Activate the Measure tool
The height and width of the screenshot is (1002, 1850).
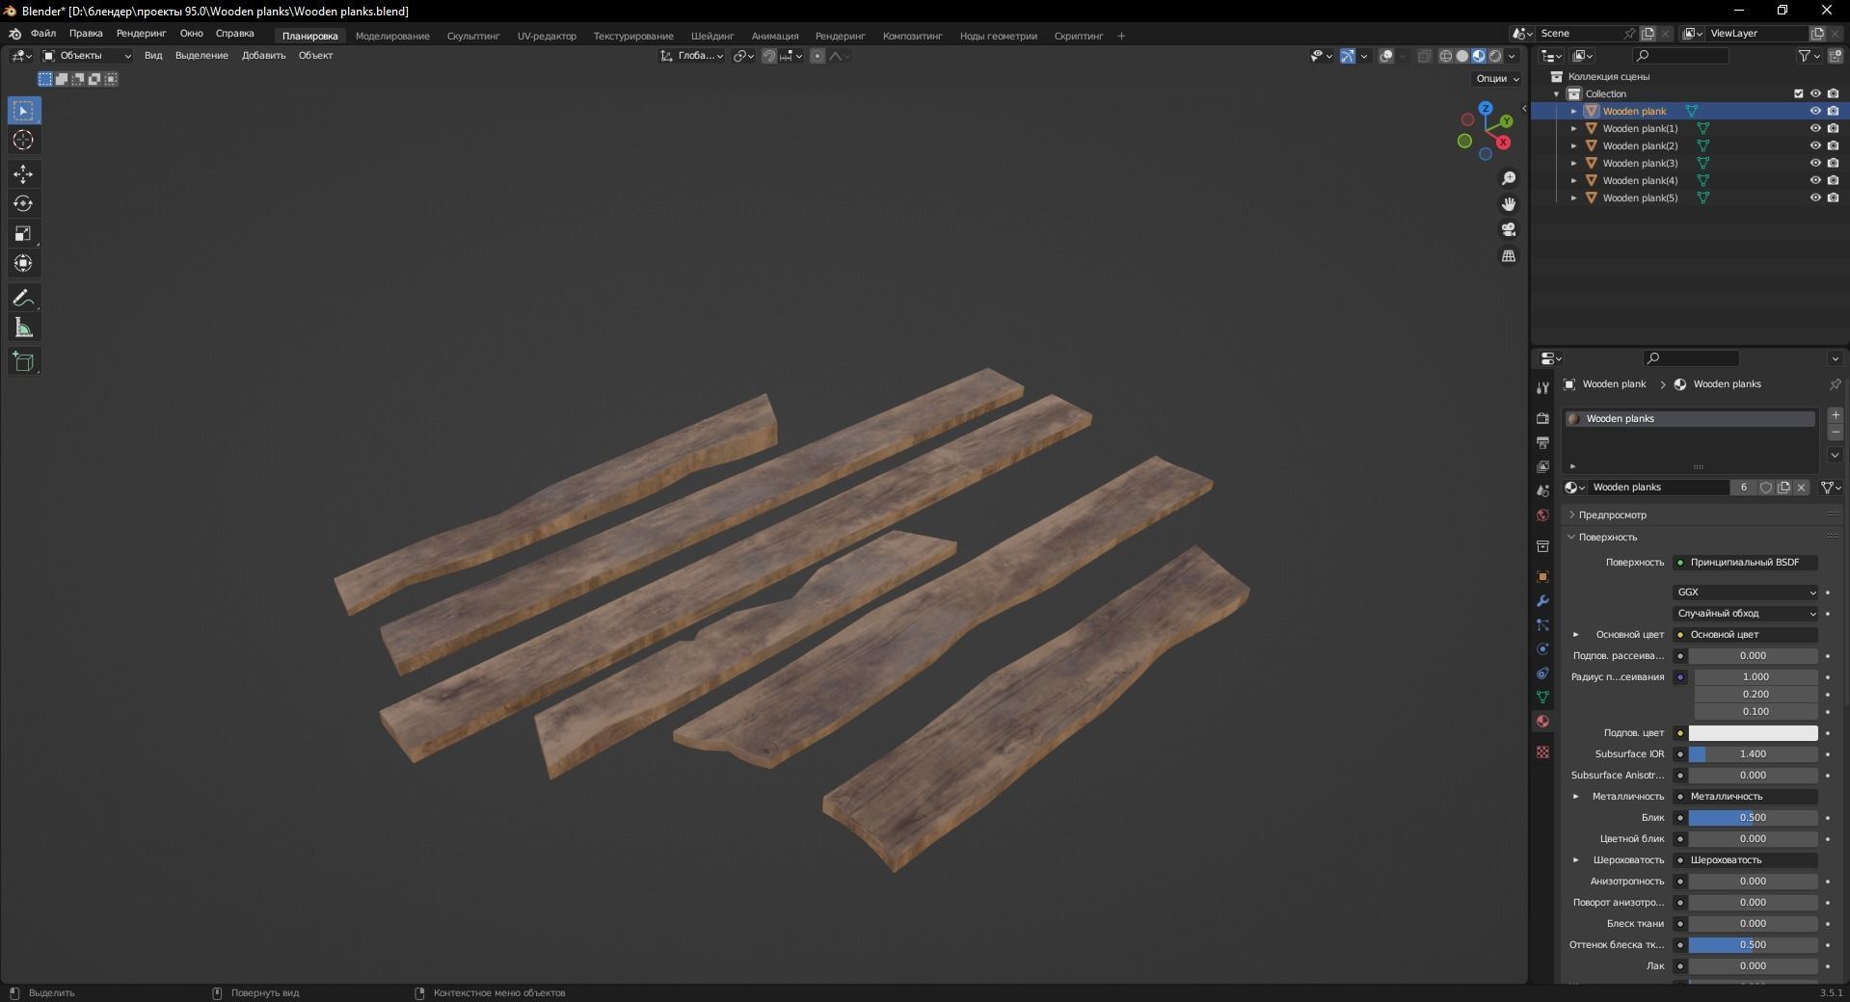point(23,327)
